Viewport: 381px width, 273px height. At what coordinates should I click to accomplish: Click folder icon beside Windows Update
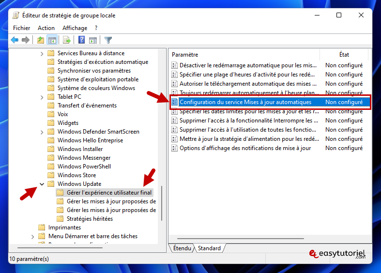[51, 183]
